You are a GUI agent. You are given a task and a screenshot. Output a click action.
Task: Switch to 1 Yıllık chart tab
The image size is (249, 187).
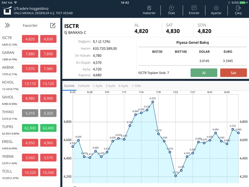136,86
